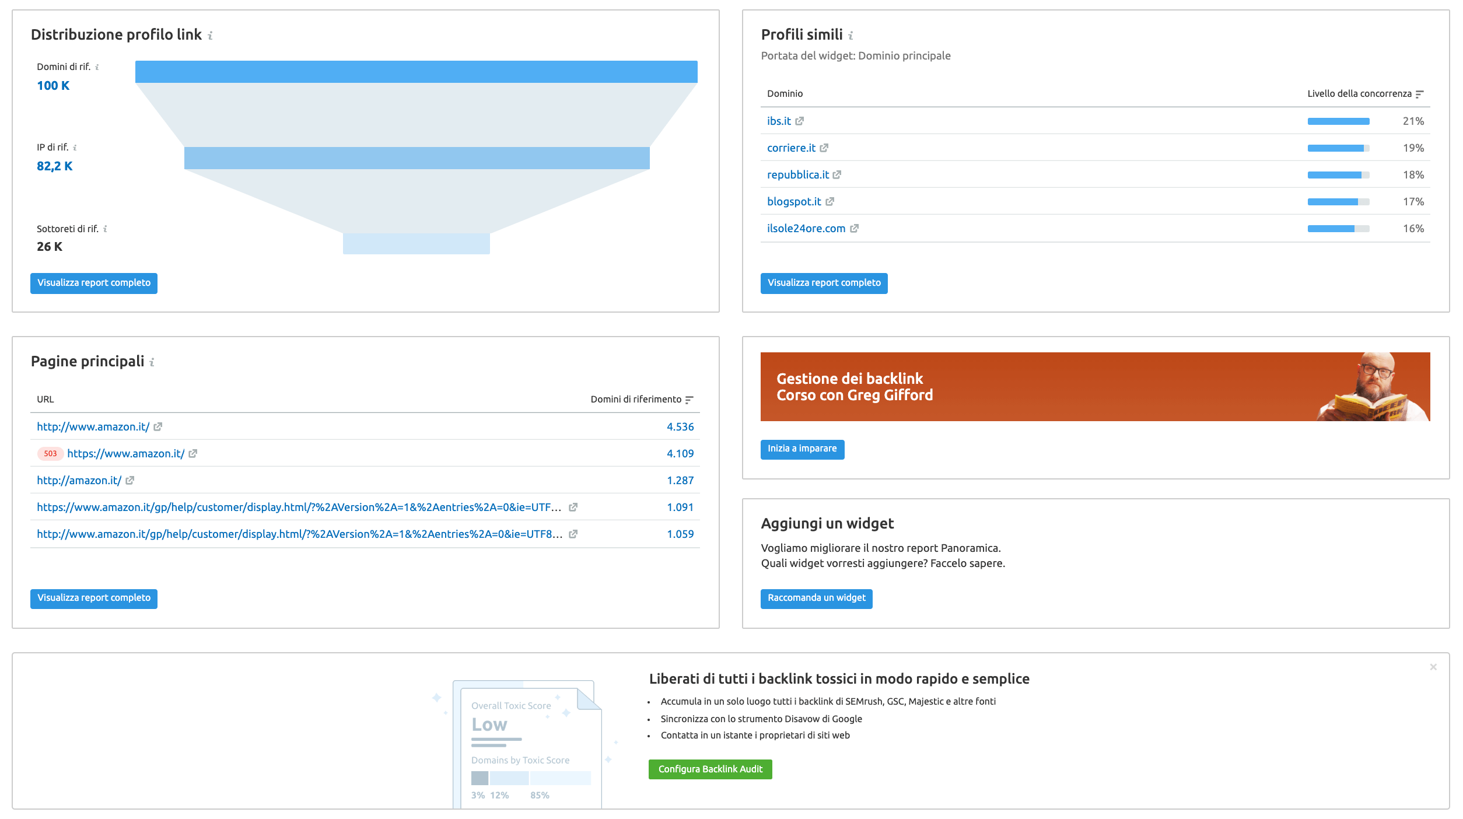
Task: Open http help/customer display.html UTF8 link
Action: 300,534
